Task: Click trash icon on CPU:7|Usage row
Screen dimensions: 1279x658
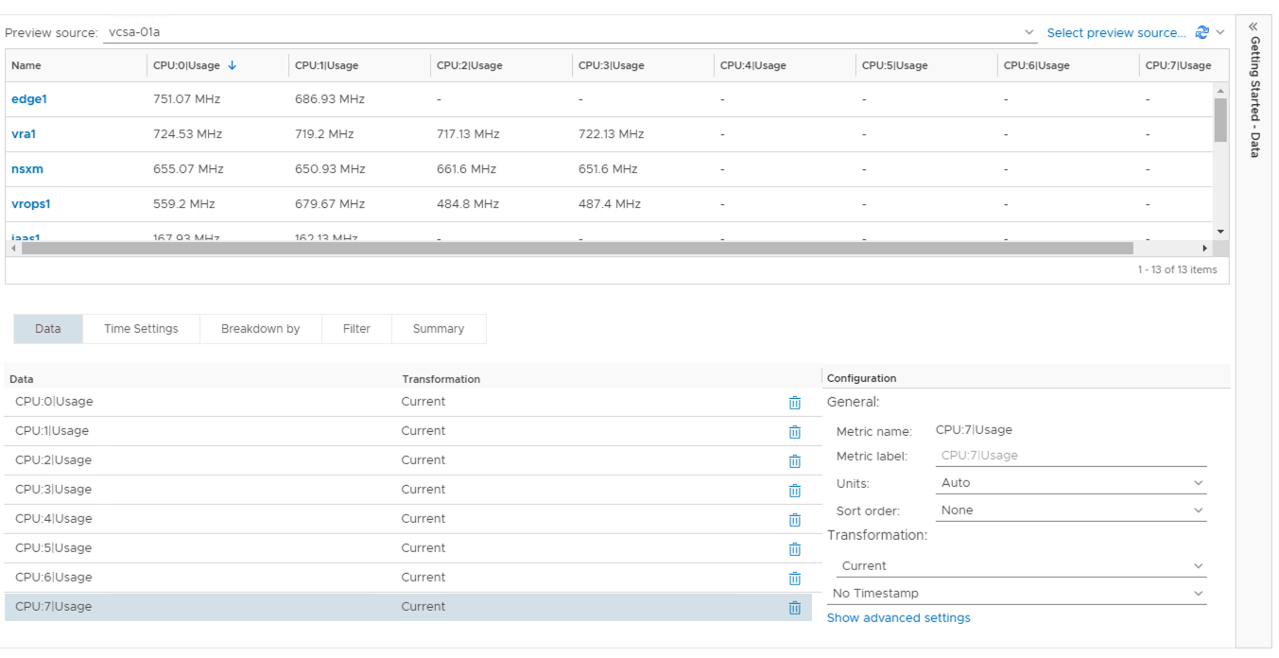Action: tap(794, 608)
